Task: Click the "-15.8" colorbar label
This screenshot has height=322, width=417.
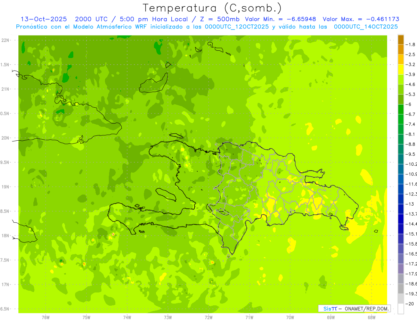Action: coord(411,244)
